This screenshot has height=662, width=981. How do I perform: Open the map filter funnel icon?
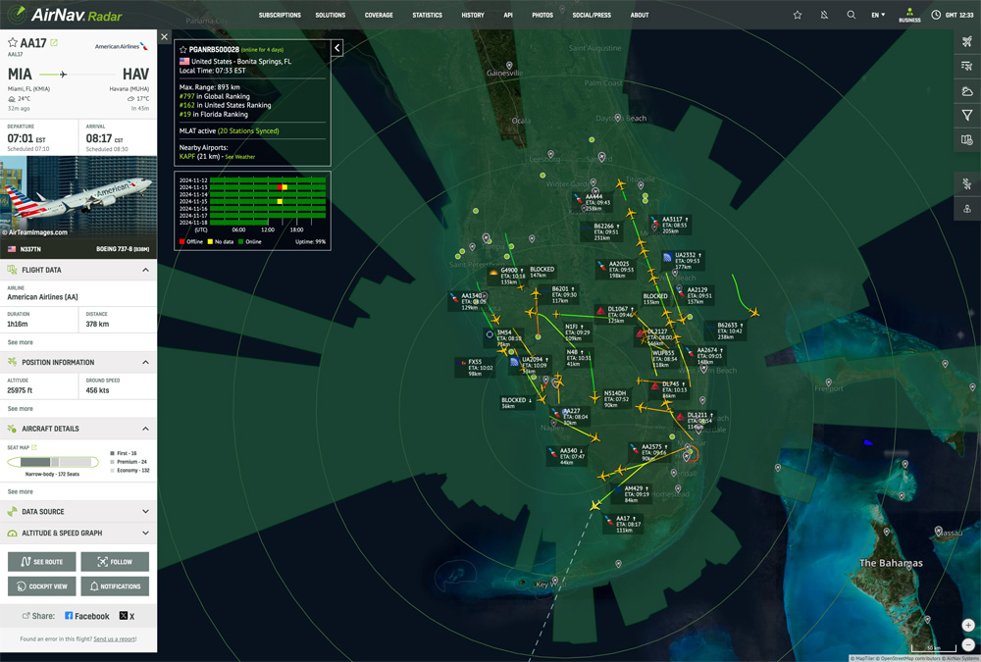(967, 116)
